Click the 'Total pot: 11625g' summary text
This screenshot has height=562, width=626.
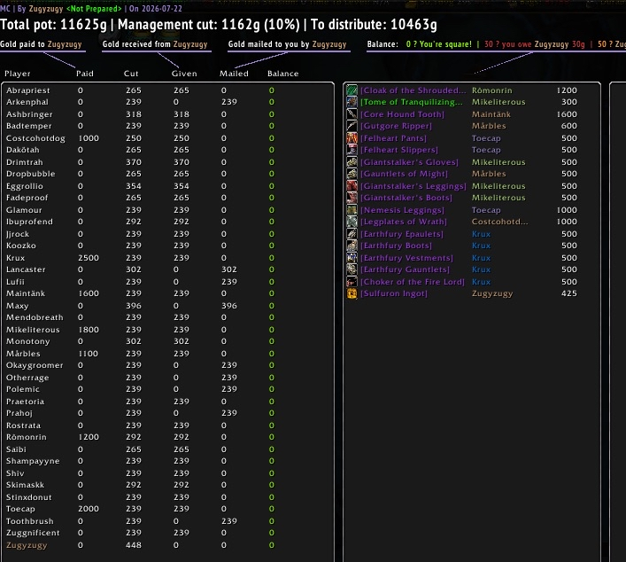click(x=53, y=25)
